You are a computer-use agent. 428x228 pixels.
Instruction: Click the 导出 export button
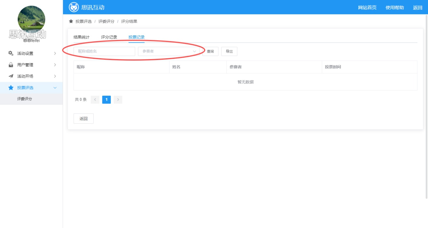(x=229, y=51)
